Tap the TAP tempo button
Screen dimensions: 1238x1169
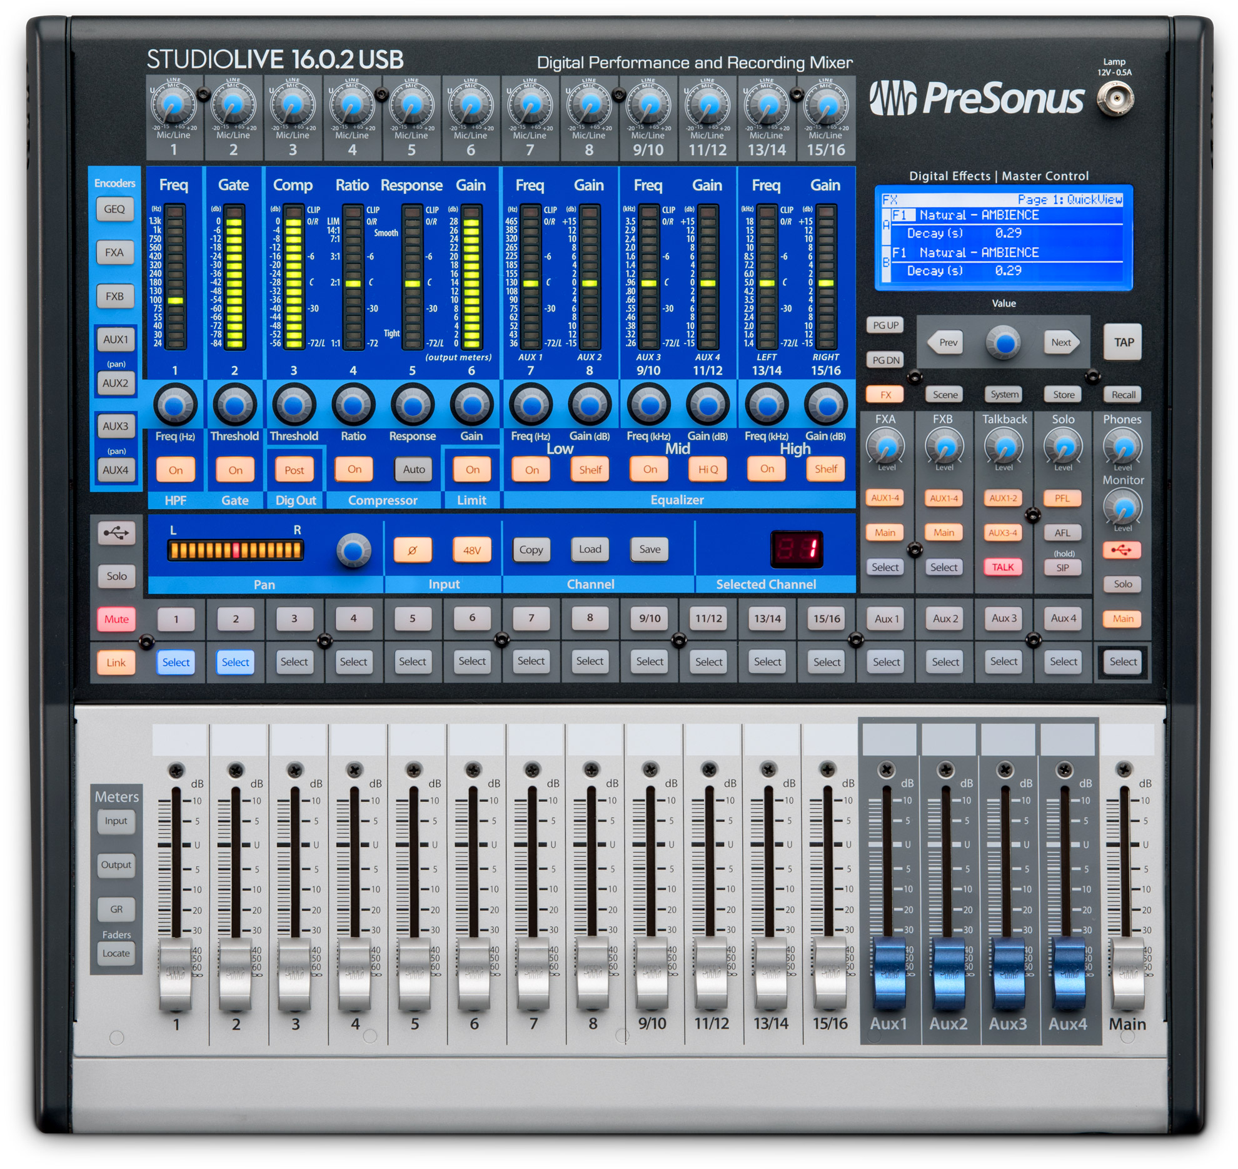1123,343
